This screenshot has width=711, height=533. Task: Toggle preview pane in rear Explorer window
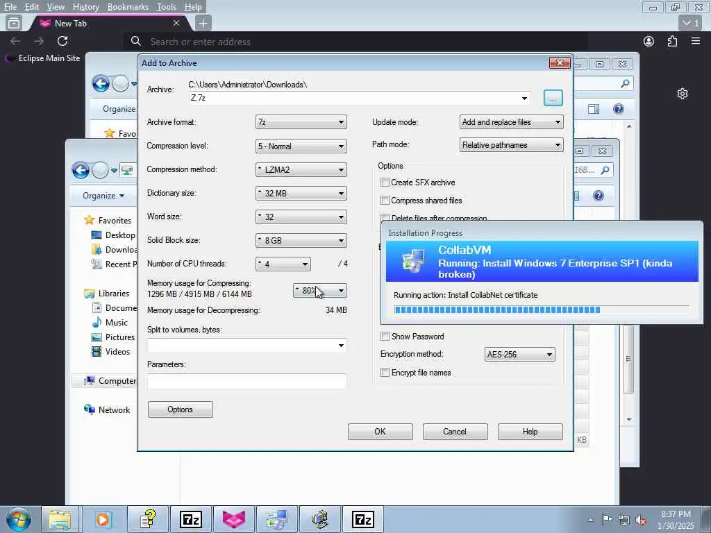tap(594, 109)
